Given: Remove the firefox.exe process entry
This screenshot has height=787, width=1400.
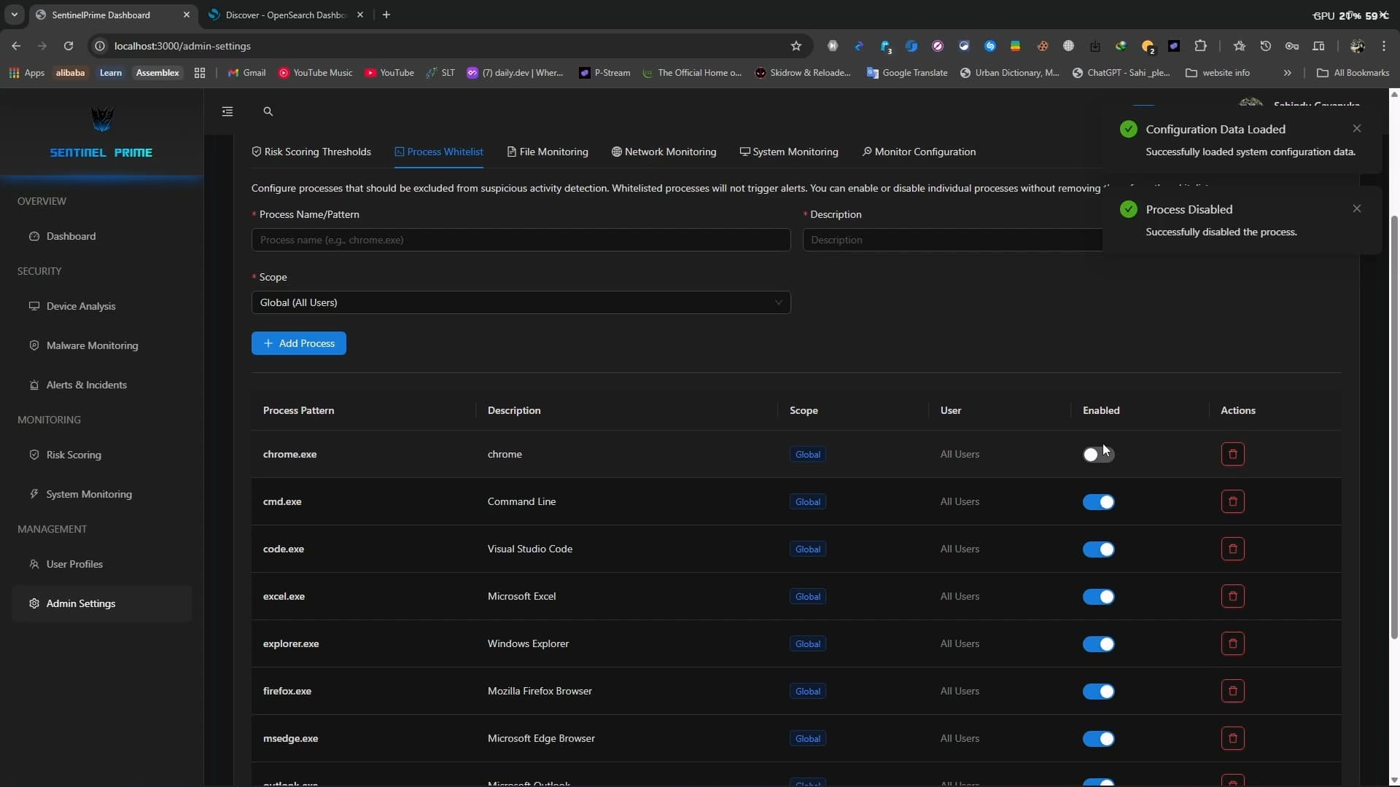Looking at the screenshot, I should pyautogui.click(x=1232, y=691).
